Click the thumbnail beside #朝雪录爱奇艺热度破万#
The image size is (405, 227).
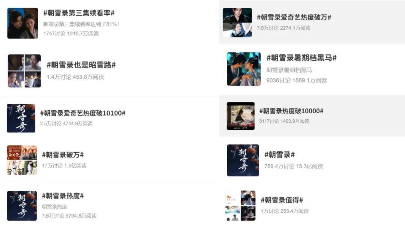click(x=237, y=23)
